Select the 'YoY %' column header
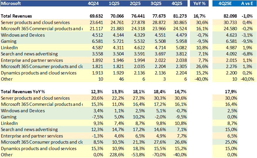The width and height of the screenshot is (257, 158). pyautogui.click(x=199, y=4)
